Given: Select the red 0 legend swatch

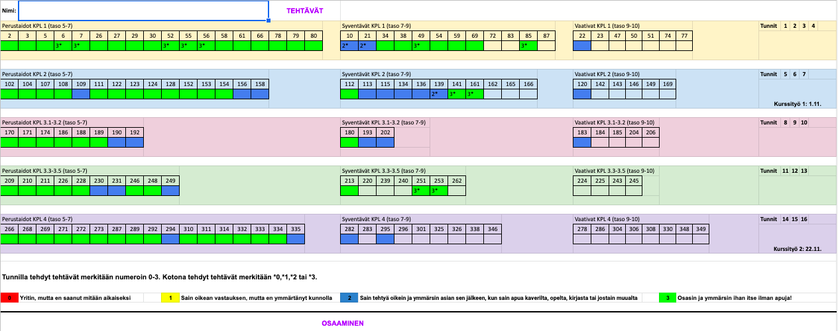Looking at the screenshot, I should (9, 298).
